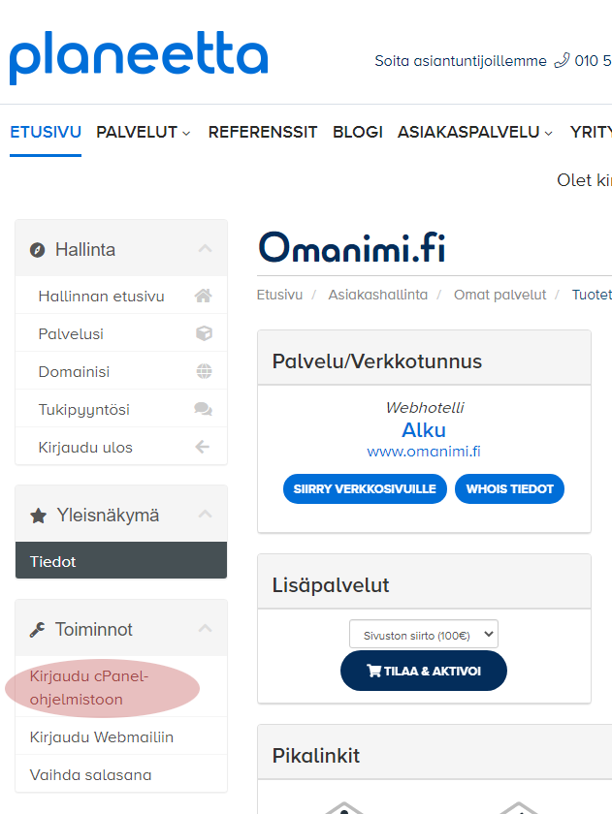Screen dimensions: 612x814
Task: Click the Webhotelli label
Action: click(425, 408)
